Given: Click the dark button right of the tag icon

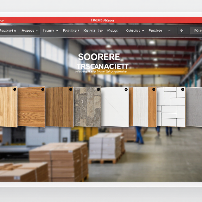Looking at the screenshot, I should (x=196, y=31).
